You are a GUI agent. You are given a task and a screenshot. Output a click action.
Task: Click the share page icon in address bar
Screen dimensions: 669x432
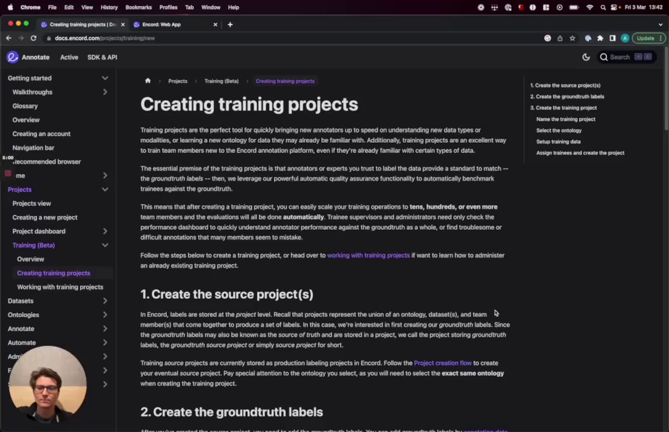click(x=560, y=38)
